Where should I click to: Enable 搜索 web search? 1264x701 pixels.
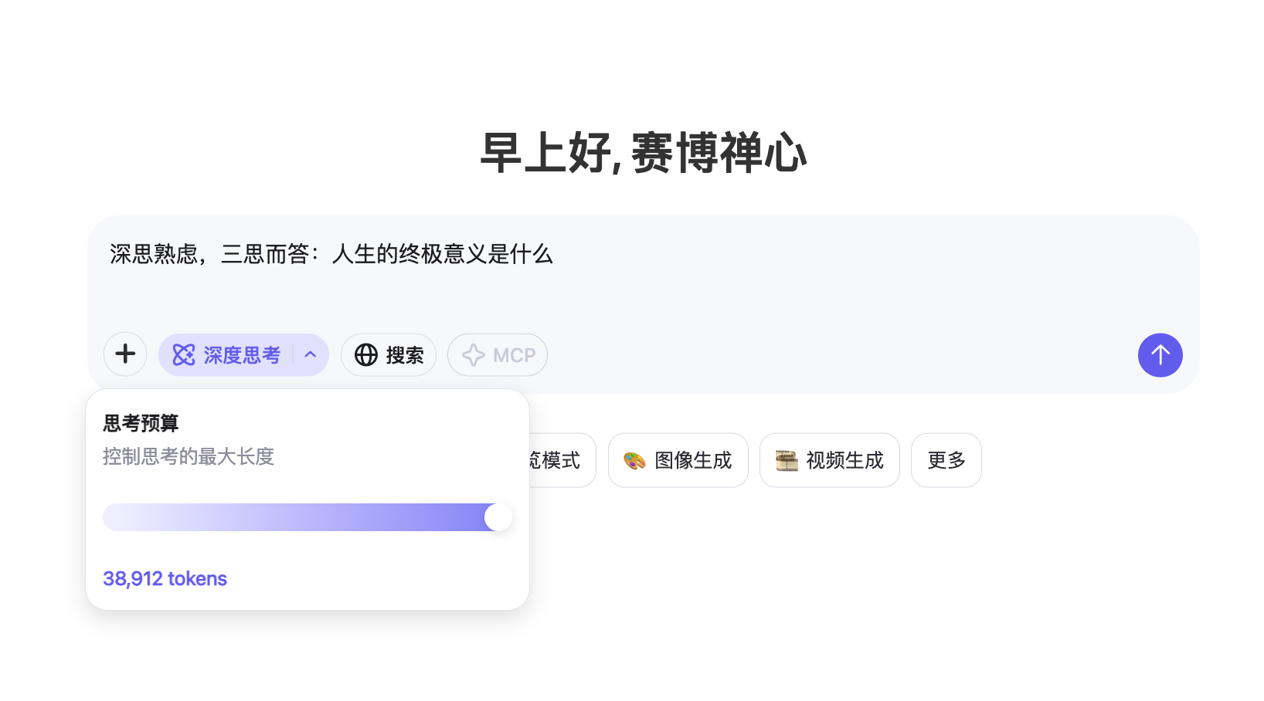click(389, 355)
